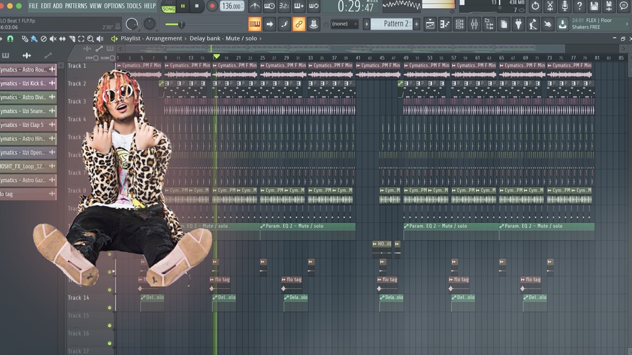Open the chat speech bubble icon
632x355 pixels.
pos(624,6)
